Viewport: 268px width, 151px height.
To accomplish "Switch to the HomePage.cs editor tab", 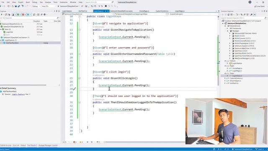I will coord(144,11).
